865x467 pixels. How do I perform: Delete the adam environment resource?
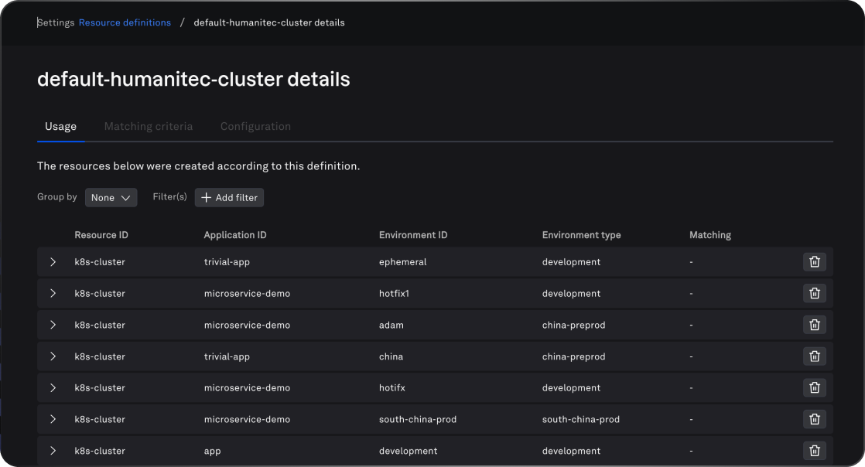[814, 325]
